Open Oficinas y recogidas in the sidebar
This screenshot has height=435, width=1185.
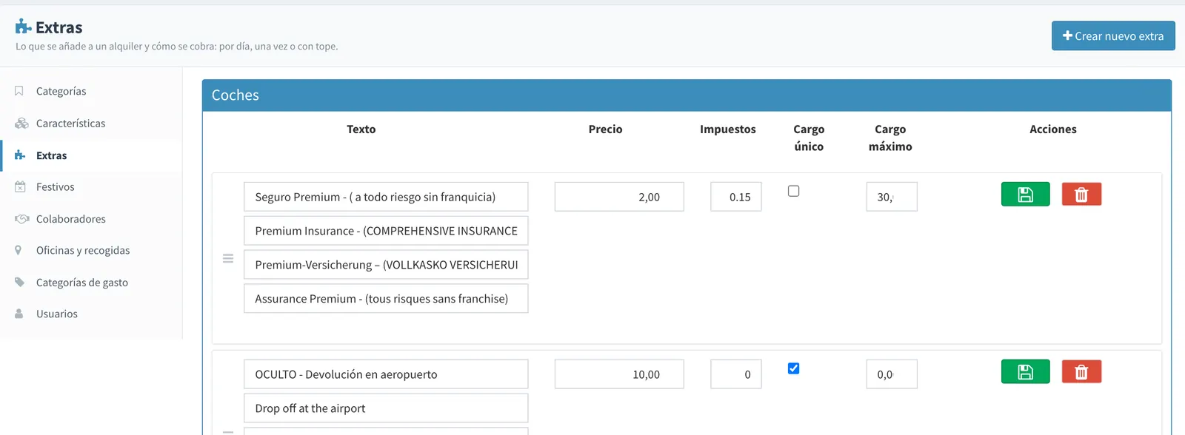coord(91,250)
